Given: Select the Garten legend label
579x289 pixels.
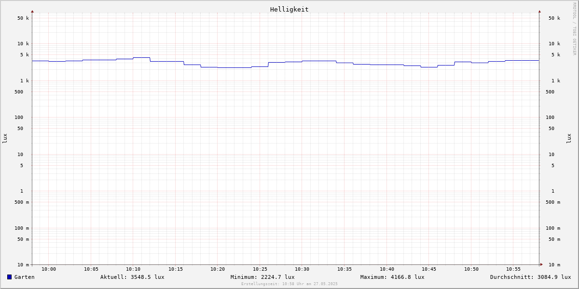Looking at the screenshot, I should [x=25, y=277].
